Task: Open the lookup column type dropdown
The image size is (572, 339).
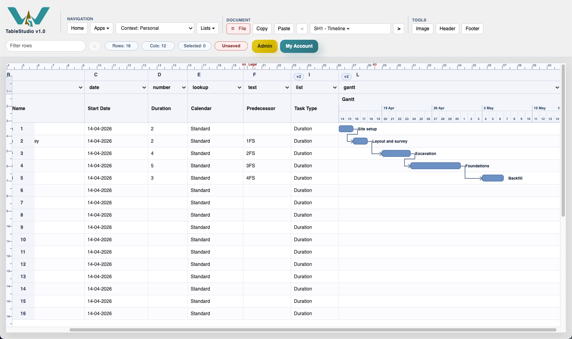Action: tap(215, 87)
